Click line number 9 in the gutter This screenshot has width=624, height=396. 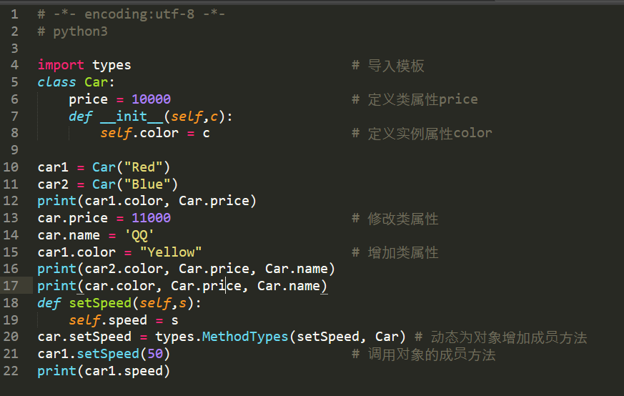[14, 150]
